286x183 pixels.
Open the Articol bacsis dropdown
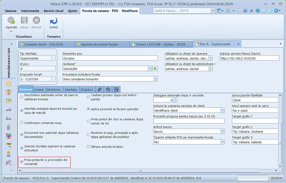[223, 132]
